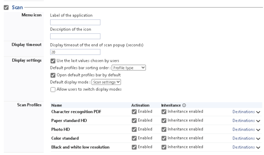Expand Destinations for Character recognition PDF
The width and height of the screenshot is (264, 155).
246,112
